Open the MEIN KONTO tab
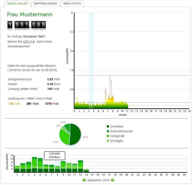Image resolution: width=193 pixels, height=185 pixels. click(72, 4)
